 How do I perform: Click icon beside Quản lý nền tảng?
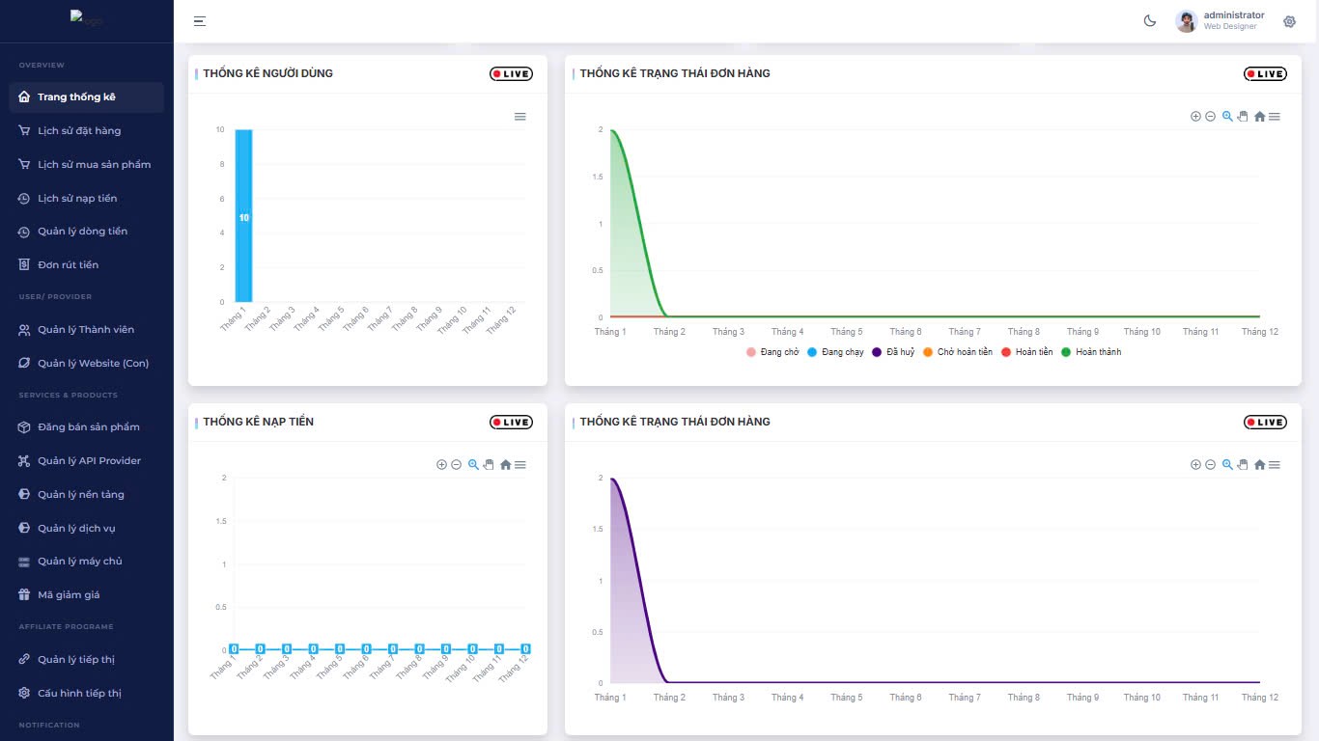tap(25, 494)
